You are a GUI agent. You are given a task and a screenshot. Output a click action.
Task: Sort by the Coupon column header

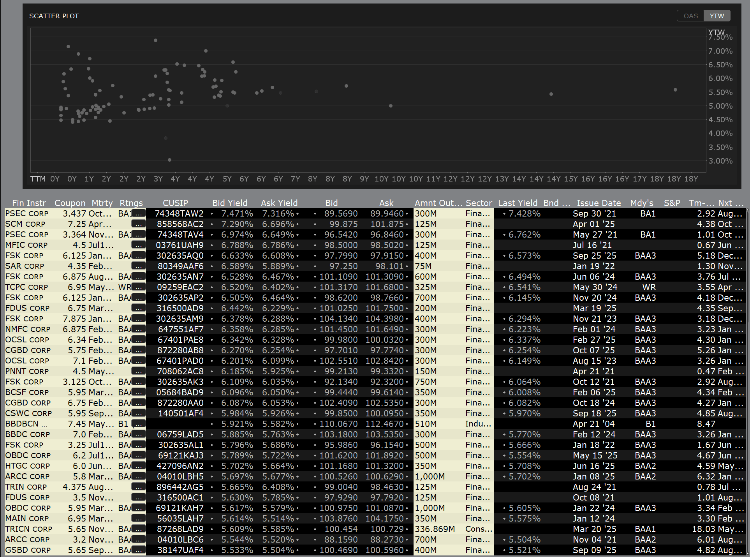70,203
